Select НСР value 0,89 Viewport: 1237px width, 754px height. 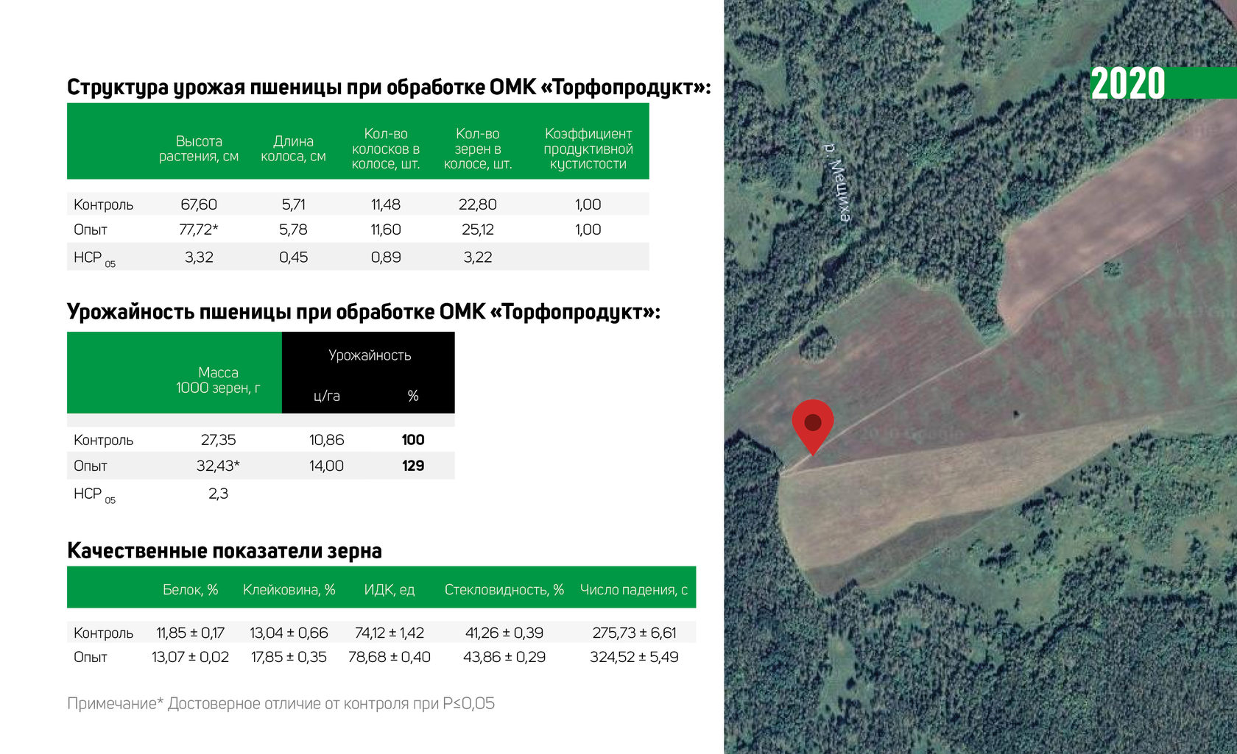pyautogui.click(x=386, y=257)
